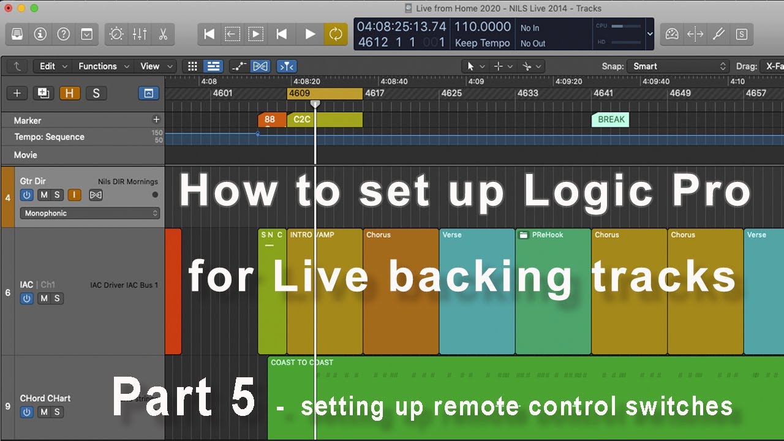
Task: Switch to the grid view icon
Action: click(x=192, y=66)
